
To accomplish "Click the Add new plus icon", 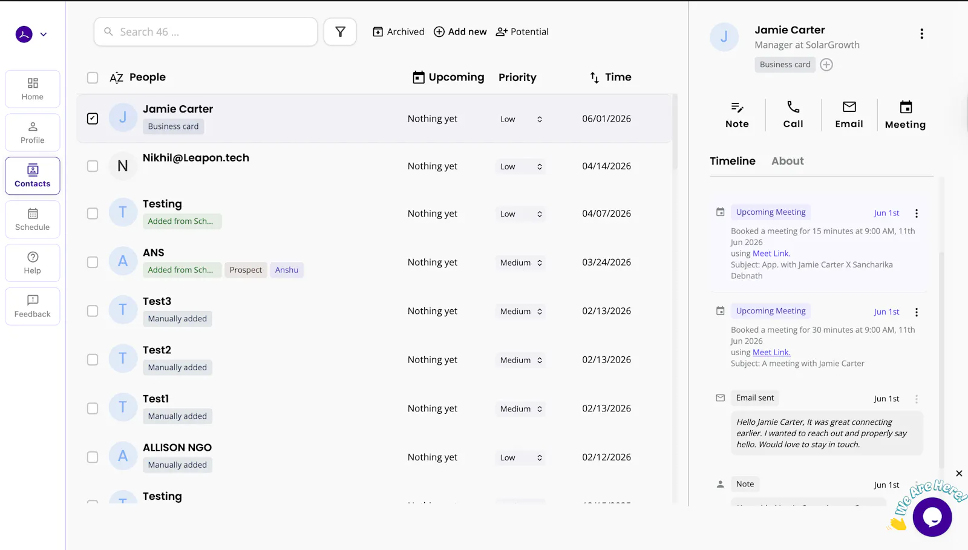I will tap(439, 31).
